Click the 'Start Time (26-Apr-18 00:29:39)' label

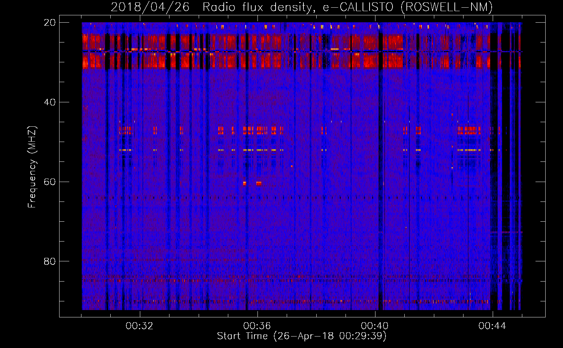tap(302, 336)
